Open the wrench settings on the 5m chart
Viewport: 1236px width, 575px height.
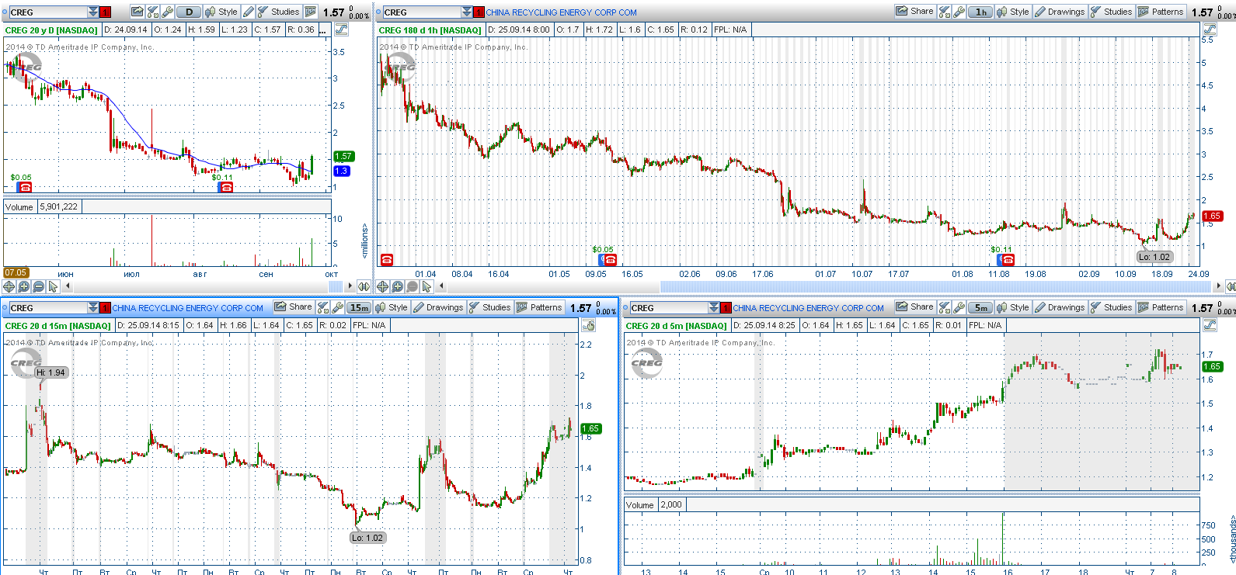[959, 307]
